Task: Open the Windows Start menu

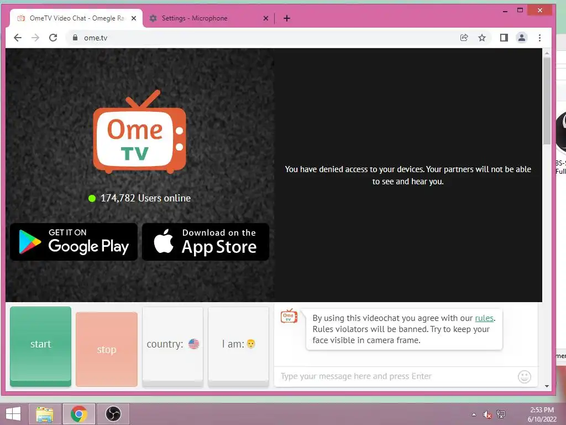Action: [13, 414]
